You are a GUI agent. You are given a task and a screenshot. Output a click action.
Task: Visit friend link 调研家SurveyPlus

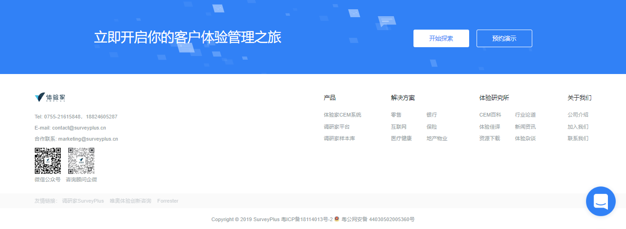[83, 201]
